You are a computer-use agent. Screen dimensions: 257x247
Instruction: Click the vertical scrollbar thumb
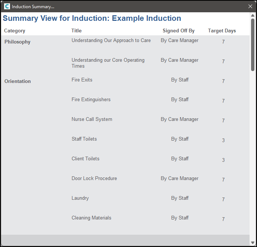tap(253, 44)
